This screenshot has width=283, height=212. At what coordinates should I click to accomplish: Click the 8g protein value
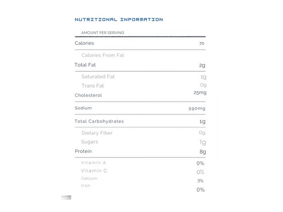pyautogui.click(x=203, y=152)
